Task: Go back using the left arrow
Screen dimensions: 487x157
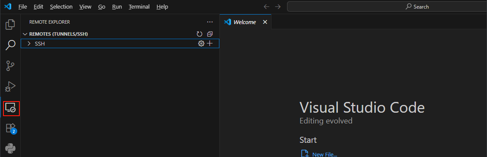Action: tap(266, 6)
